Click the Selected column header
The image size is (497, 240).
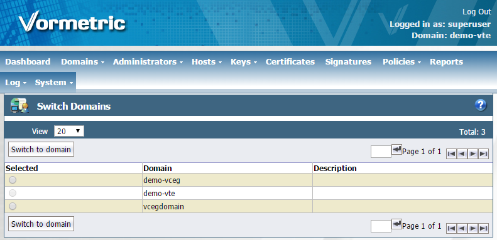[22, 168]
